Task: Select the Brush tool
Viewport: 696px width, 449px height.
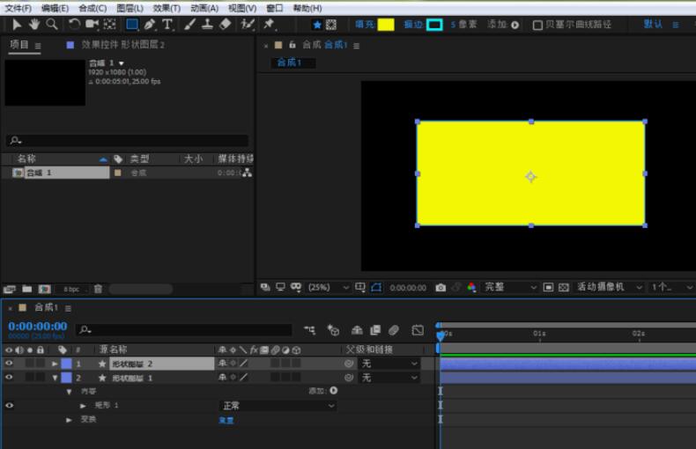Action: [x=190, y=25]
